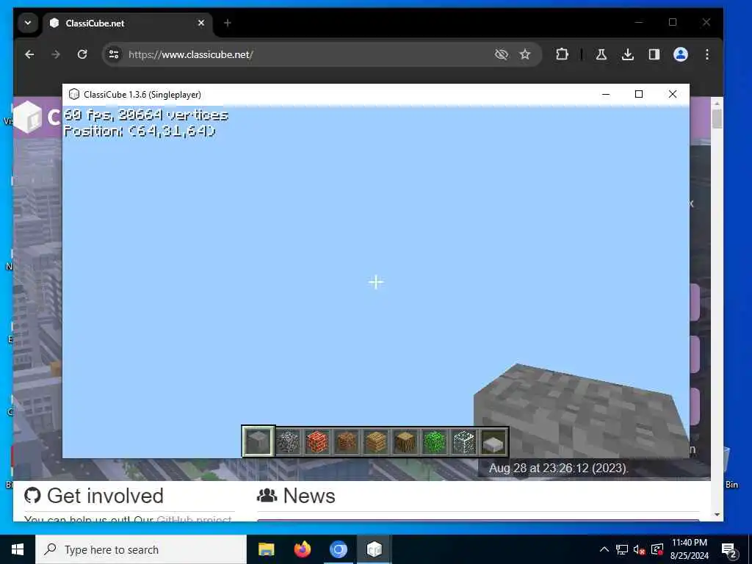Switch to Chrome in taskbar
The height and width of the screenshot is (564, 752).
point(338,549)
